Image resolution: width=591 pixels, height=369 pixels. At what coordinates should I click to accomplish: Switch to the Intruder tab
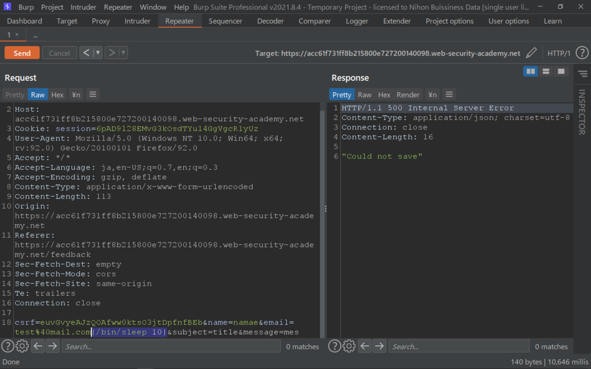(x=137, y=21)
